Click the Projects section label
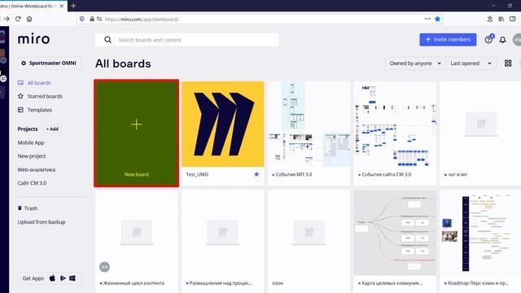 [28, 129]
